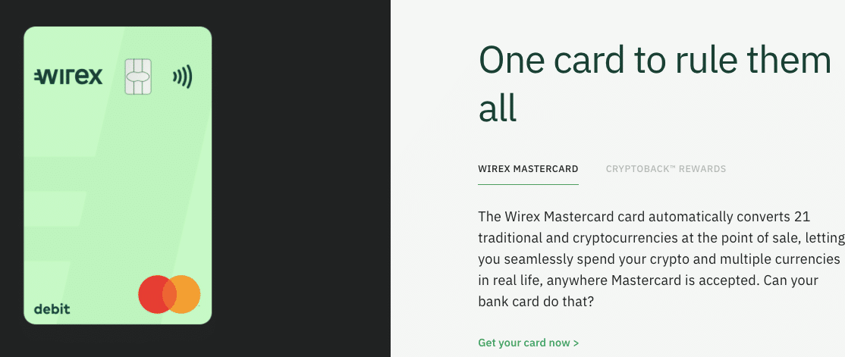Viewport: 845px width, 357px height.
Task: Click the word 'all' in the heading
Action: click(x=498, y=108)
